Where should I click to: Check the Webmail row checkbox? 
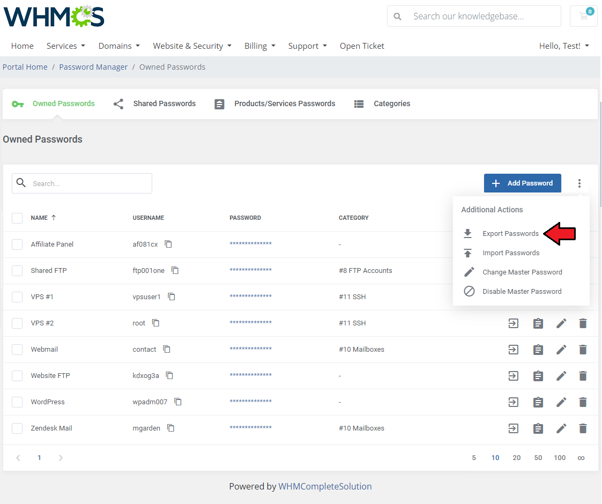(17, 349)
